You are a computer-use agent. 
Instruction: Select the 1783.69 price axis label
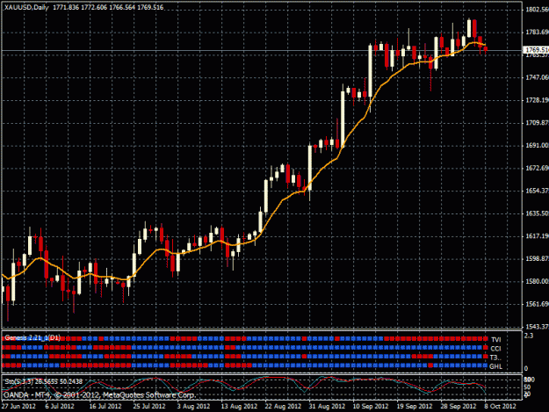click(x=537, y=33)
